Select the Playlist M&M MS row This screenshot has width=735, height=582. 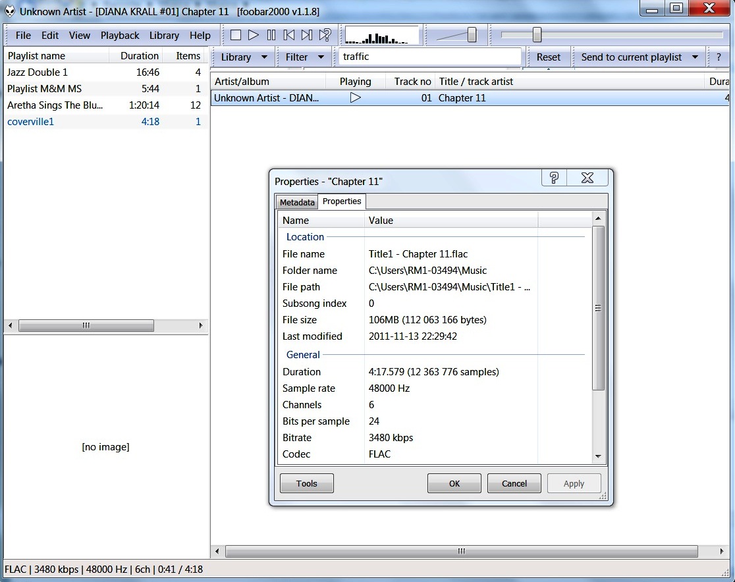(106, 89)
